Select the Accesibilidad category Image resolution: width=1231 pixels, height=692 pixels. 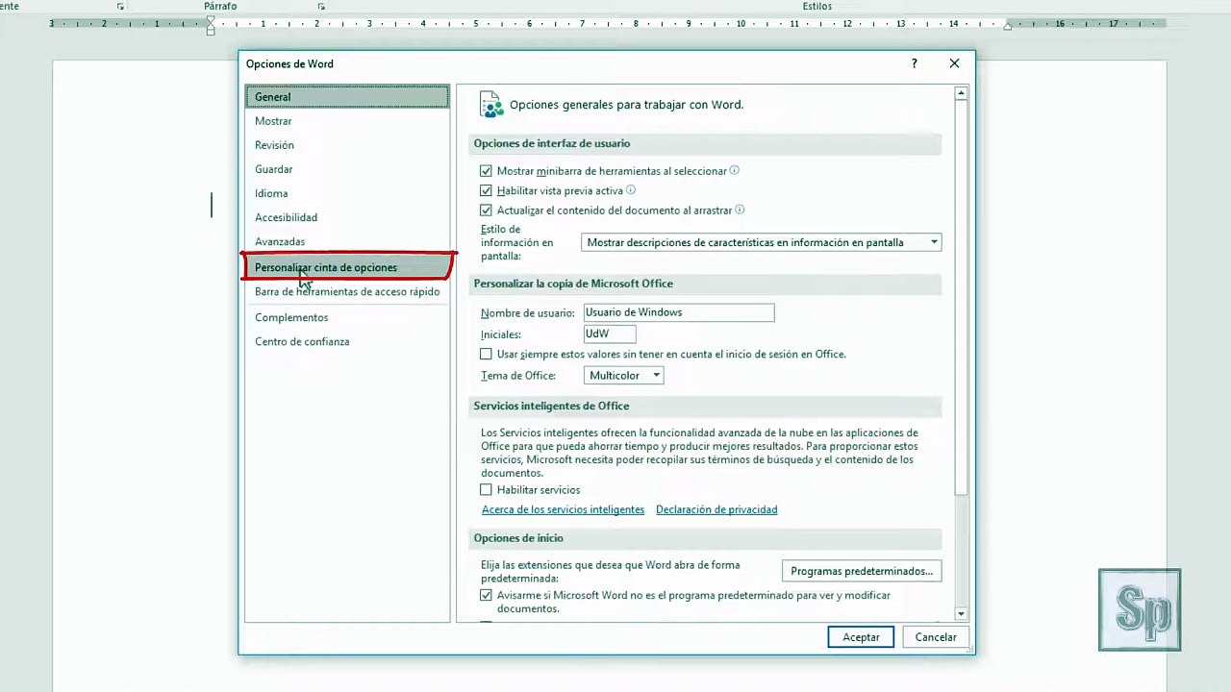[x=347, y=217]
